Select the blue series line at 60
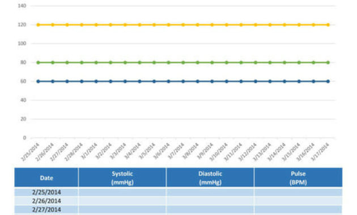 (x=183, y=81)
